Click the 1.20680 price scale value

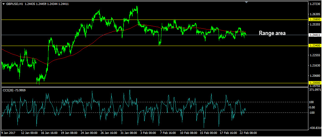coord(315,76)
